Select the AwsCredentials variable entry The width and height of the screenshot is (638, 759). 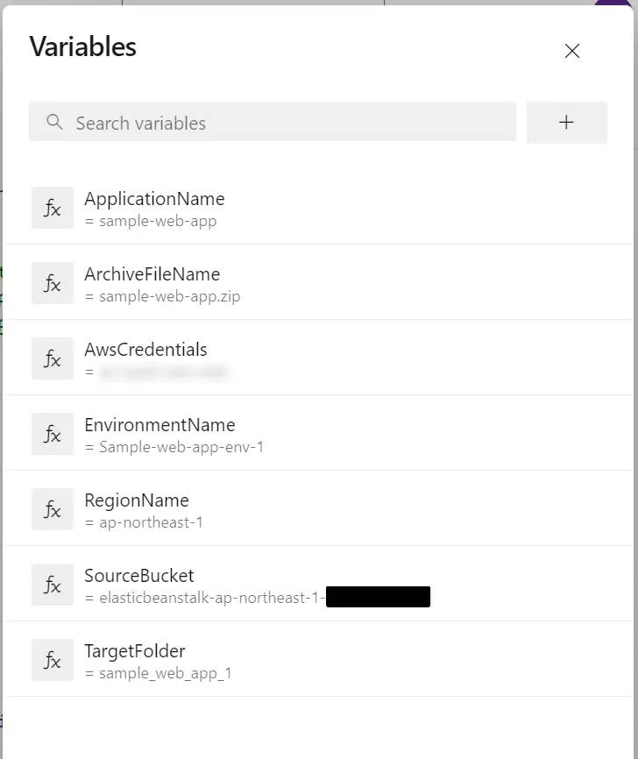click(318, 358)
